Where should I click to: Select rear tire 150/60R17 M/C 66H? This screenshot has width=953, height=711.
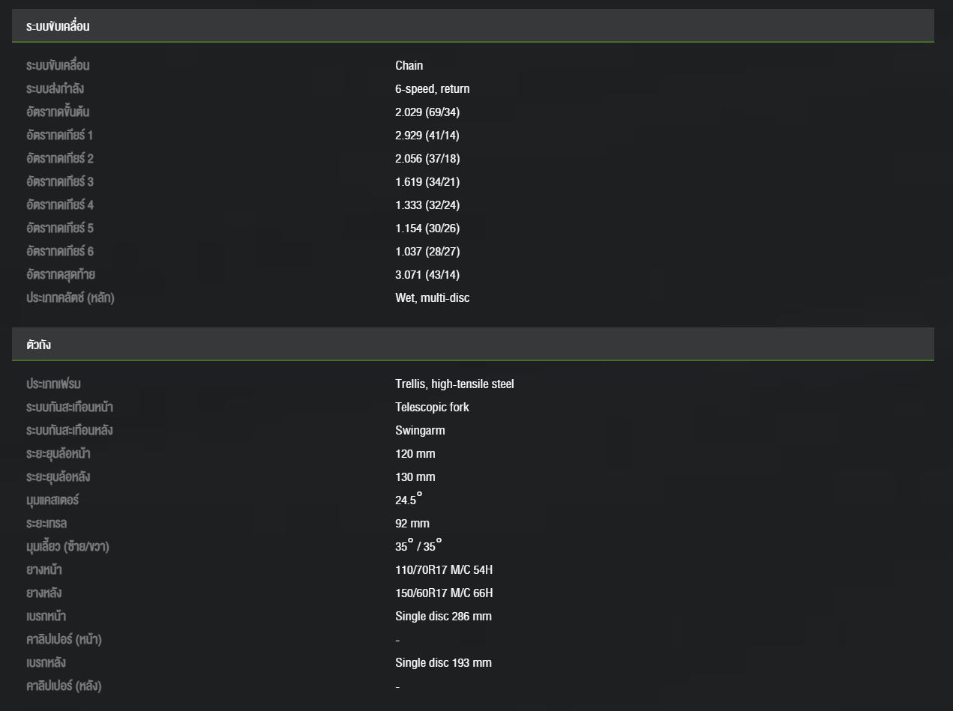point(444,593)
